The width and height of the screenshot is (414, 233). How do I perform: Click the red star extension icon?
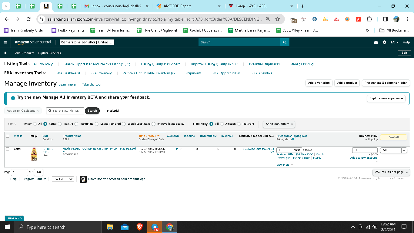point(358,19)
